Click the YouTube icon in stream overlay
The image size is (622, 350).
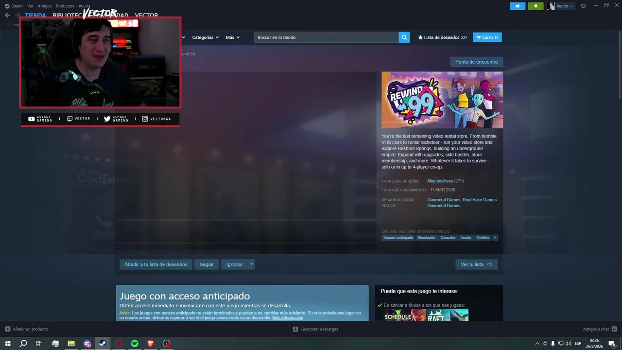[32, 119]
